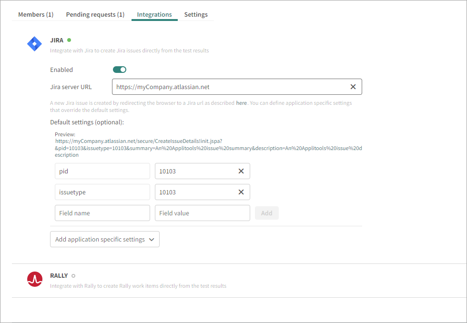The image size is (467, 323).
Task: Go to the Settings tab
Action: tap(196, 15)
